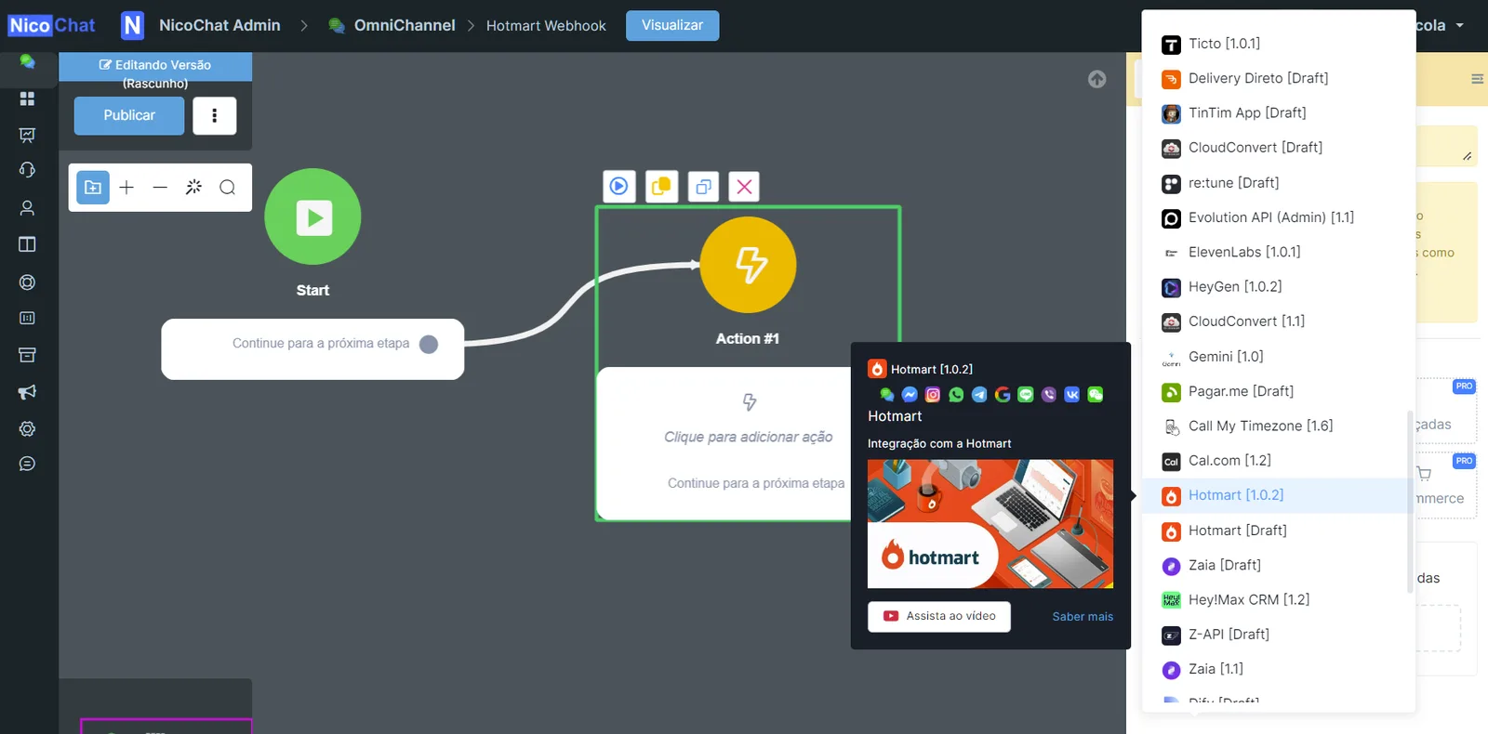Select Ticto [1.0.1] from the list

click(1279, 44)
